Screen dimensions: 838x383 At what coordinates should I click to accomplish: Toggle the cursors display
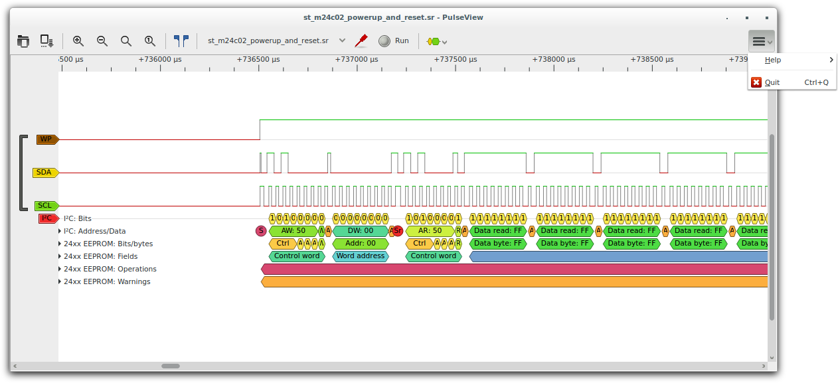[x=181, y=41]
